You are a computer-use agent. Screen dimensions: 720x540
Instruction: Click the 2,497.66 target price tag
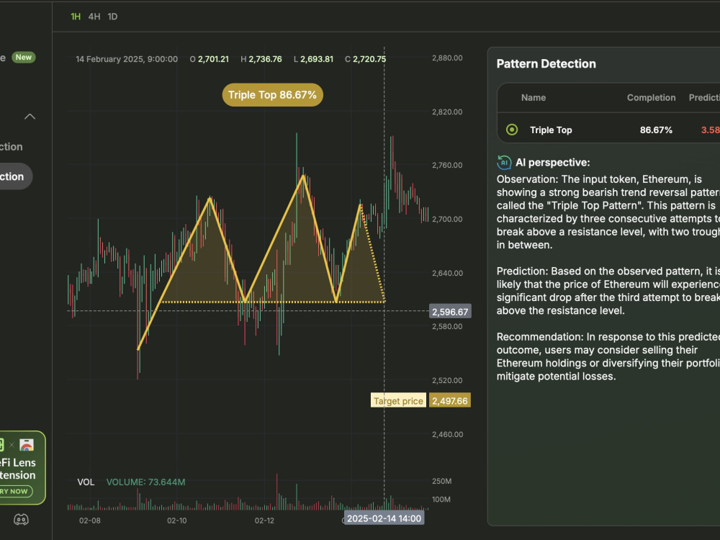[x=449, y=400]
